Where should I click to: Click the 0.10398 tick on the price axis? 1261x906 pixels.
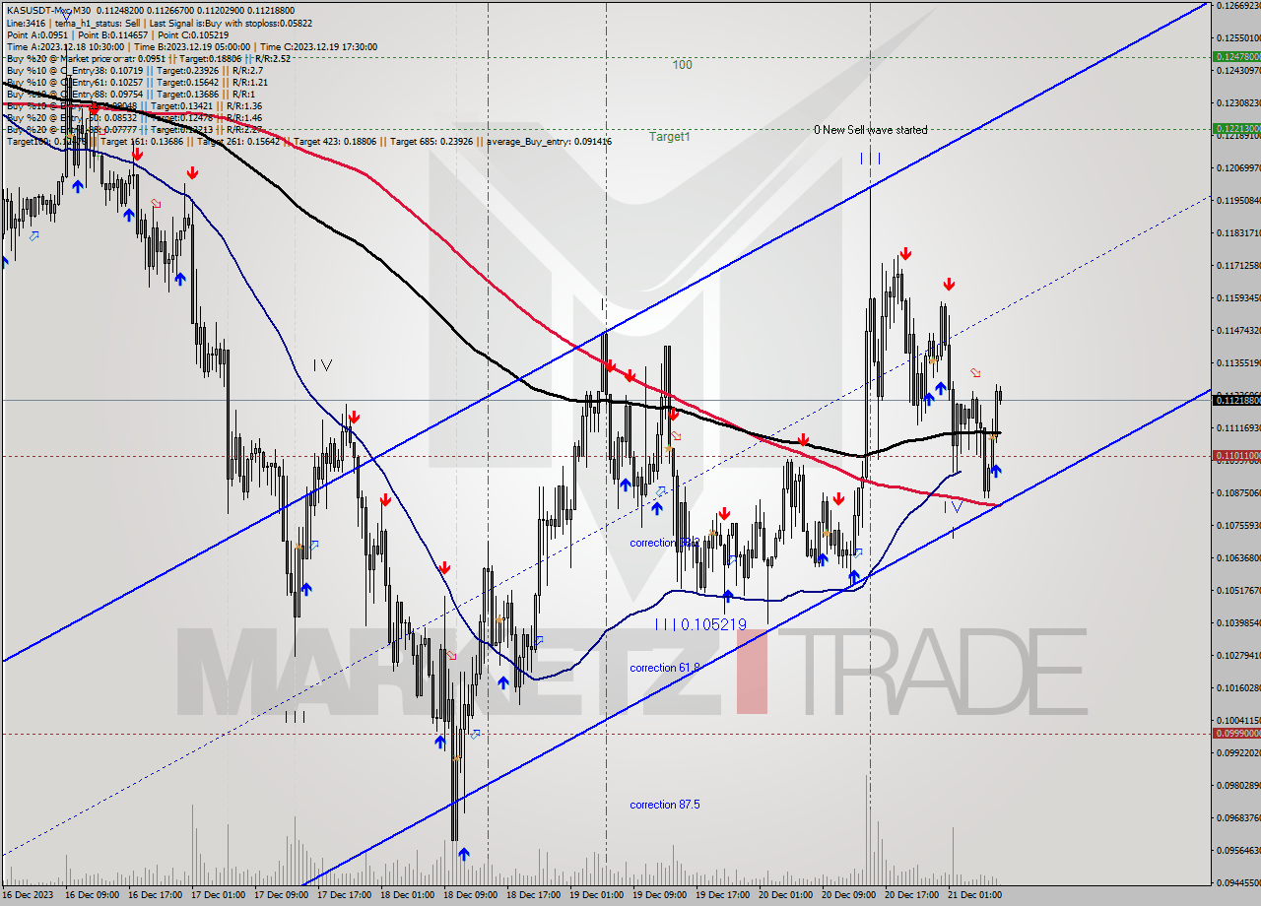tap(1238, 622)
